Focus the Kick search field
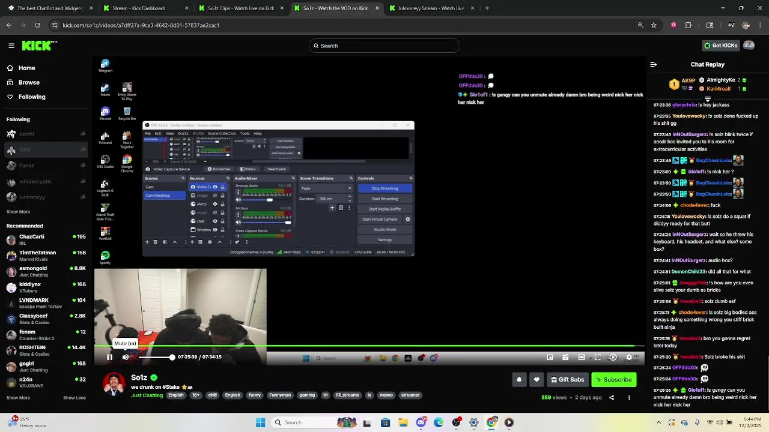This screenshot has width=769, height=432. pyautogui.click(x=384, y=46)
